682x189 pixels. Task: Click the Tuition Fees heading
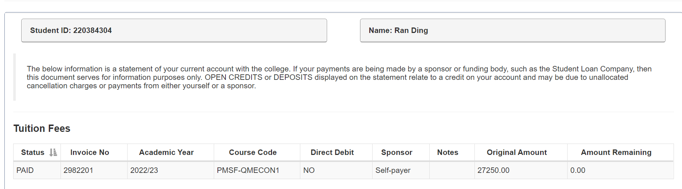pyautogui.click(x=42, y=129)
